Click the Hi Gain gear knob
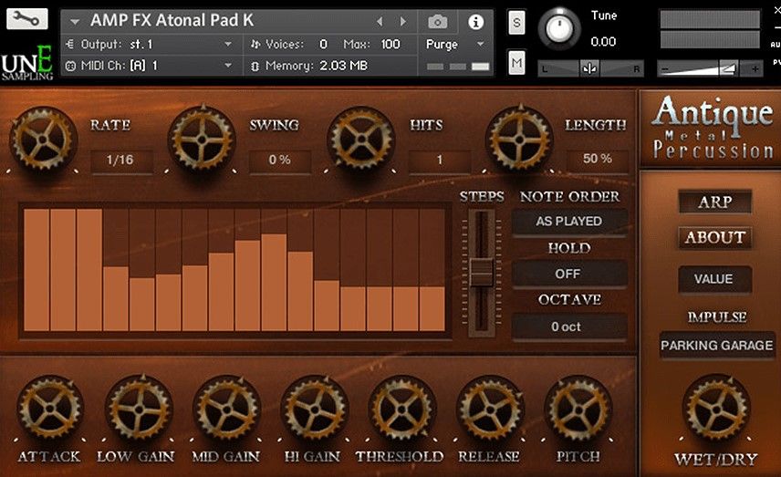The image size is (781, 477). point(315,409)
